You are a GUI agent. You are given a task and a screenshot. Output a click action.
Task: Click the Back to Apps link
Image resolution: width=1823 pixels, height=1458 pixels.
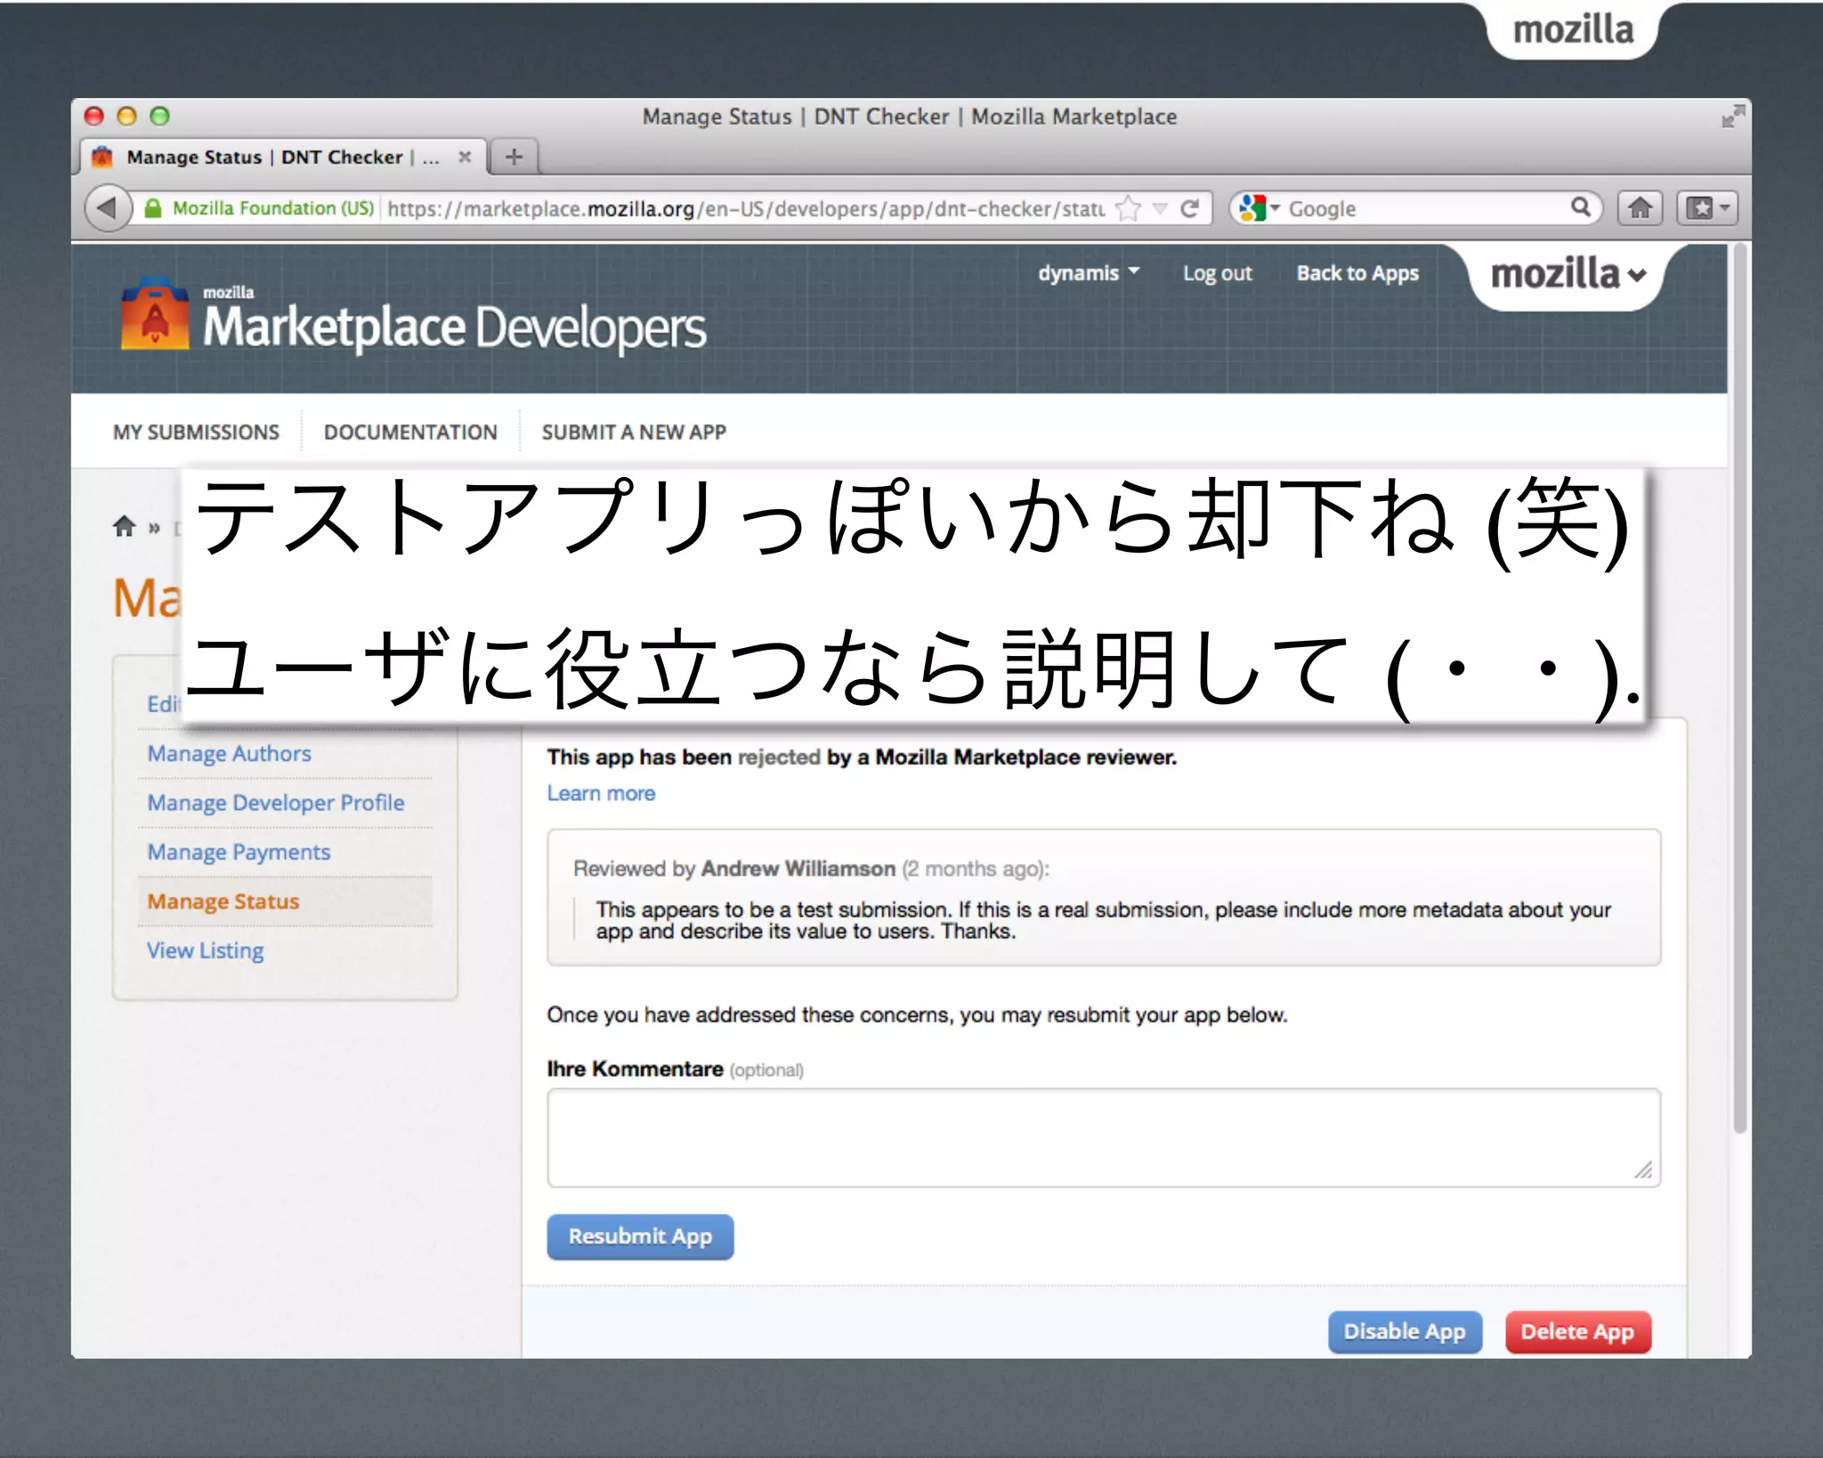[1357, 273]
